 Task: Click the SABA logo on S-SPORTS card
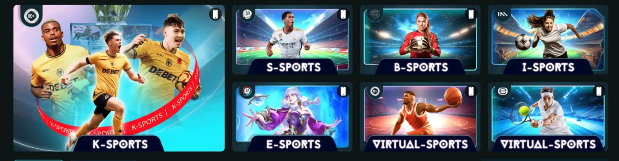click(245, 14)
